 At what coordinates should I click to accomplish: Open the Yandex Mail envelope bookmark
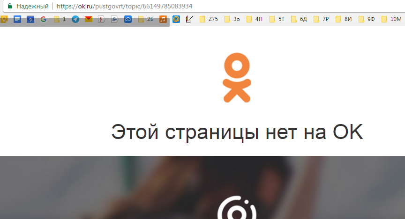(x=89, y=19)
